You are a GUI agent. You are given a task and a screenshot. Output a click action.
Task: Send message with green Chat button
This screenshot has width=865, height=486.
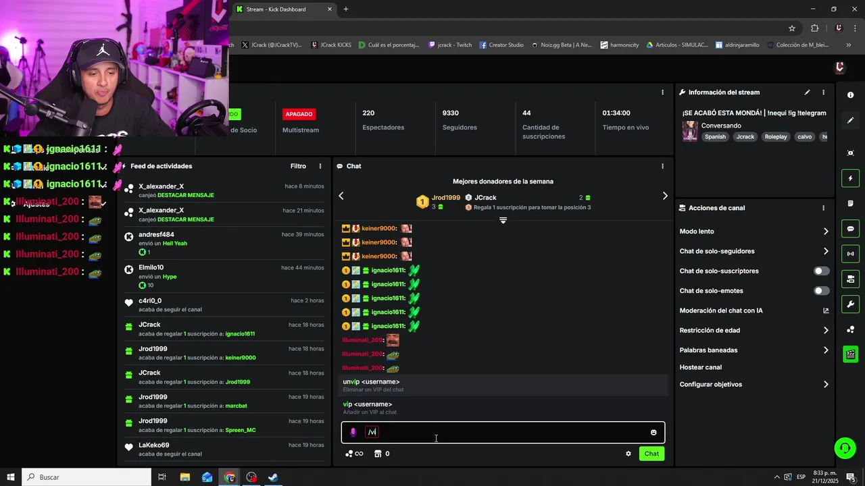pyautogui.click(x=651, y=454)
